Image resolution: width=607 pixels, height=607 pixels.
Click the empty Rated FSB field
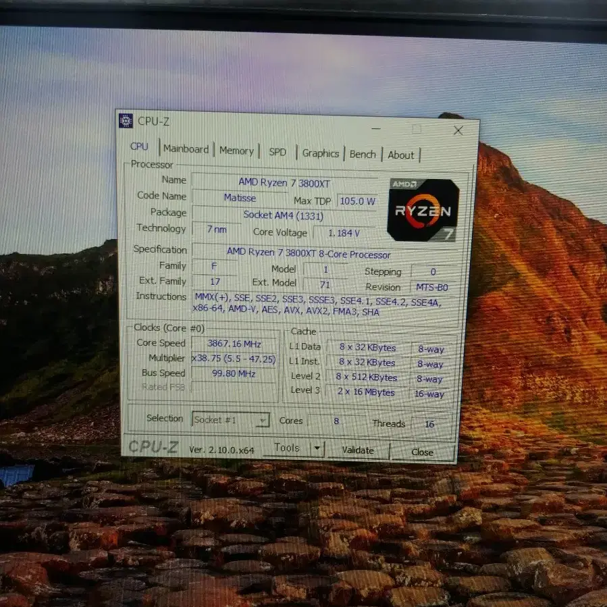(234, 388)
